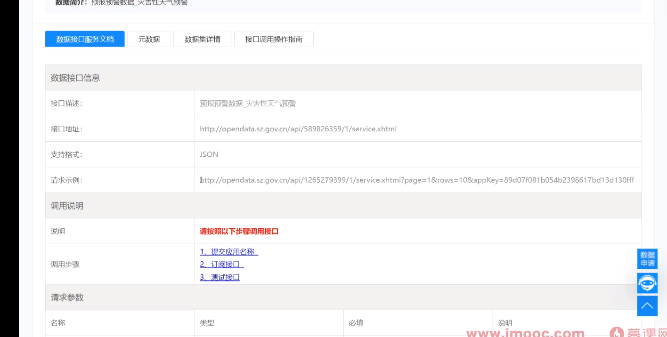Screen dimensions: 667x337
Task: Click the 说明 column header in 请求参数 table
Action: pyautogui.click(x=505, y=323)
